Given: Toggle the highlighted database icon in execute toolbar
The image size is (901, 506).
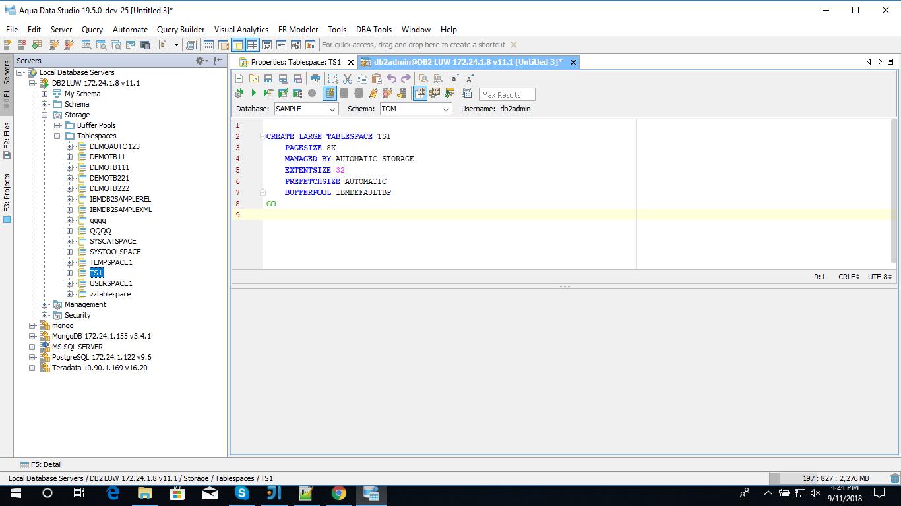Looking at the screenshot, I should click(x=330, y=94).
